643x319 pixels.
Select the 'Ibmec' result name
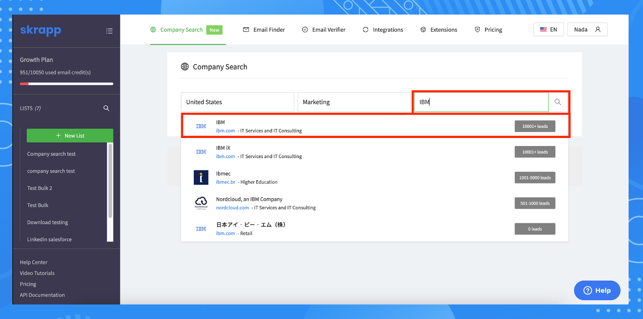coord(223,173)
